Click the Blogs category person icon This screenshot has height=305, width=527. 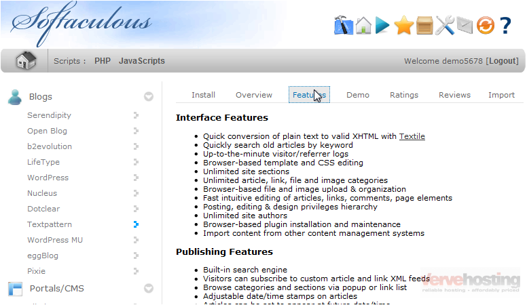(x=15, y=97)
